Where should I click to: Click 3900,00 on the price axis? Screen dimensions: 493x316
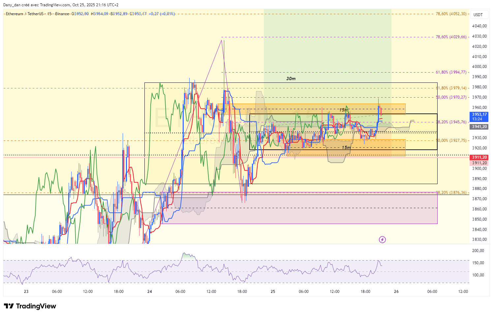(x=479, y=169)
